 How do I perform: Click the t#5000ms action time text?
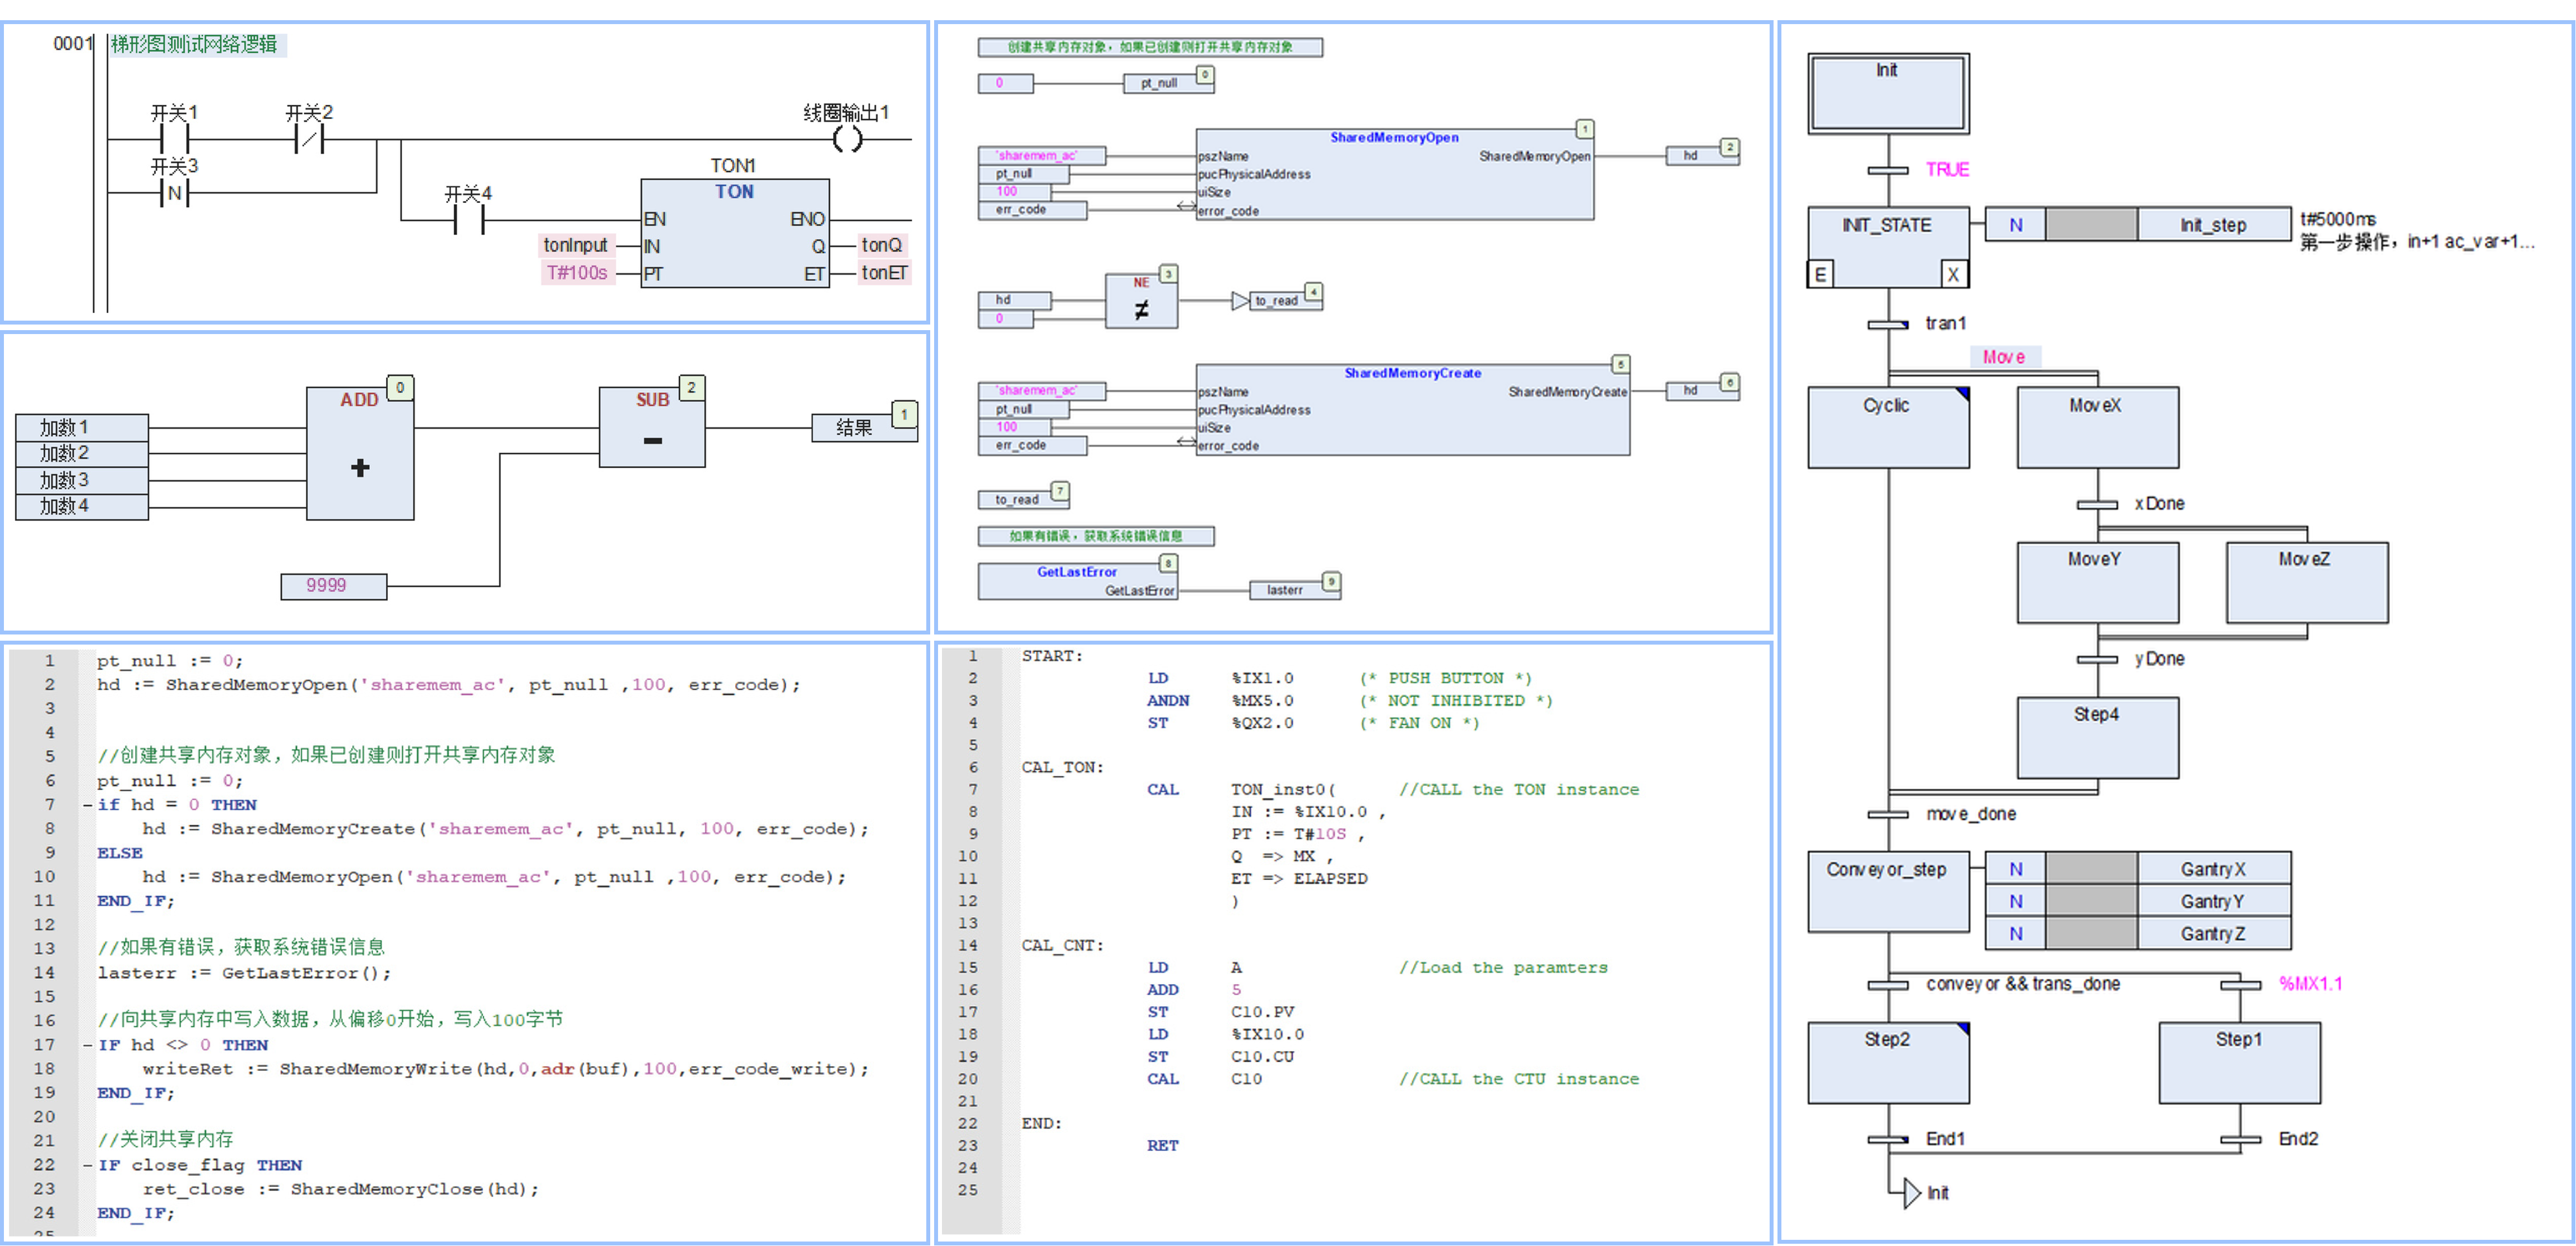click(x=2338, y=219)
